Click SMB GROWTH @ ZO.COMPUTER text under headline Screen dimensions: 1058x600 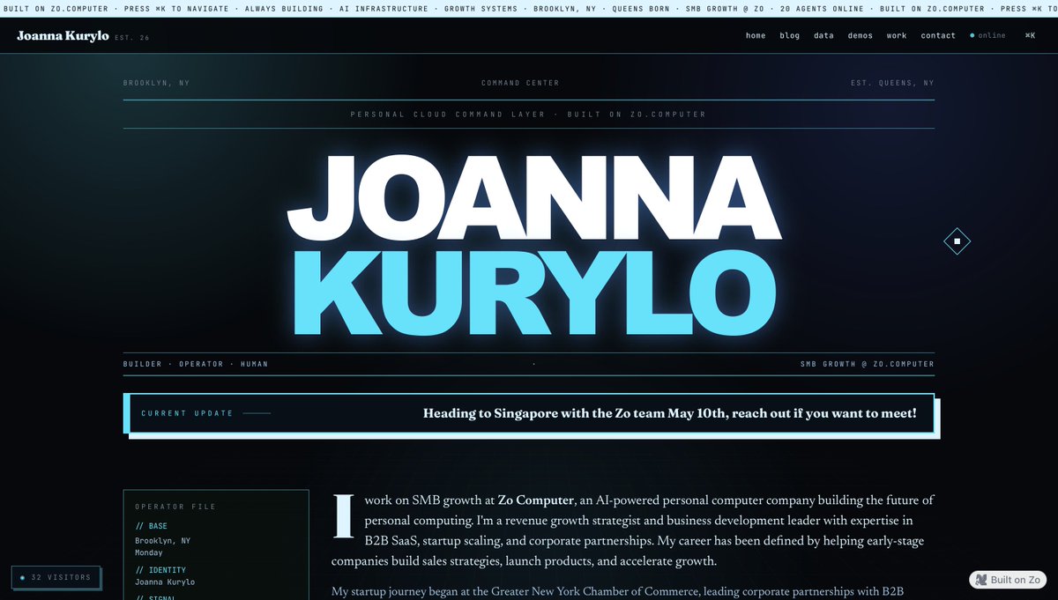(x=868, y=364)
